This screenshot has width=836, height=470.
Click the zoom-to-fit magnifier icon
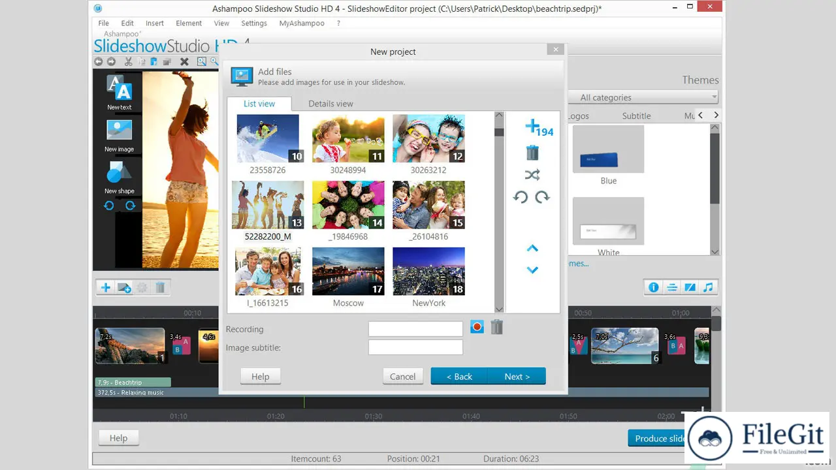tap(202, 62)
